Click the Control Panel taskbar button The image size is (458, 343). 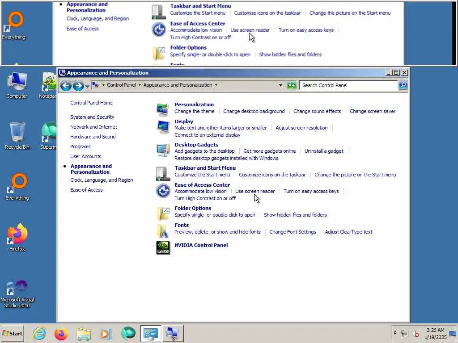point(150,333)
